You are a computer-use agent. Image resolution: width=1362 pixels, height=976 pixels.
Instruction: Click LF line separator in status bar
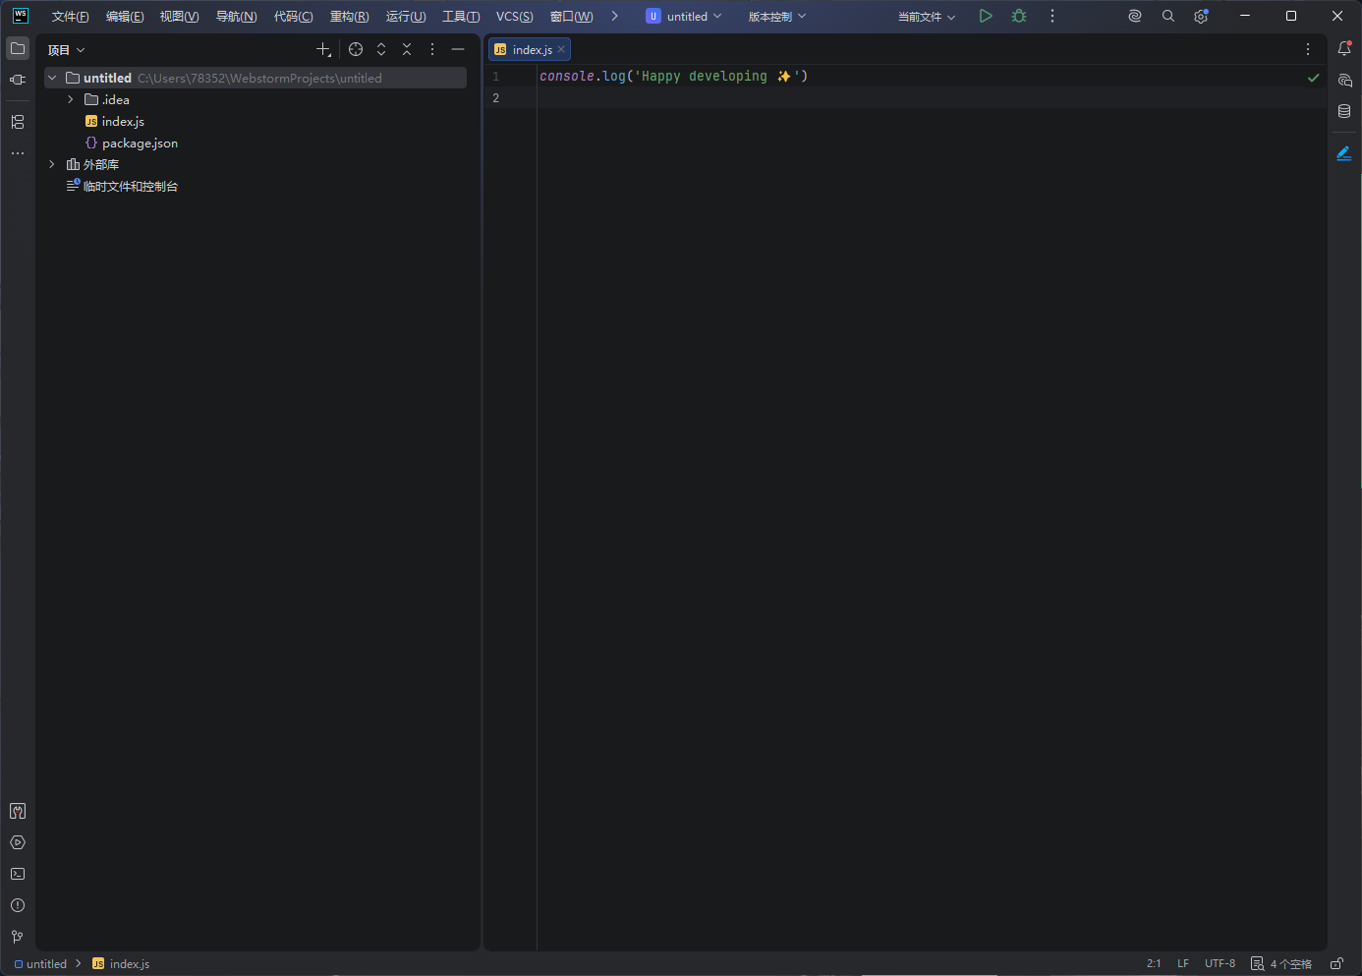[1183, 963]
